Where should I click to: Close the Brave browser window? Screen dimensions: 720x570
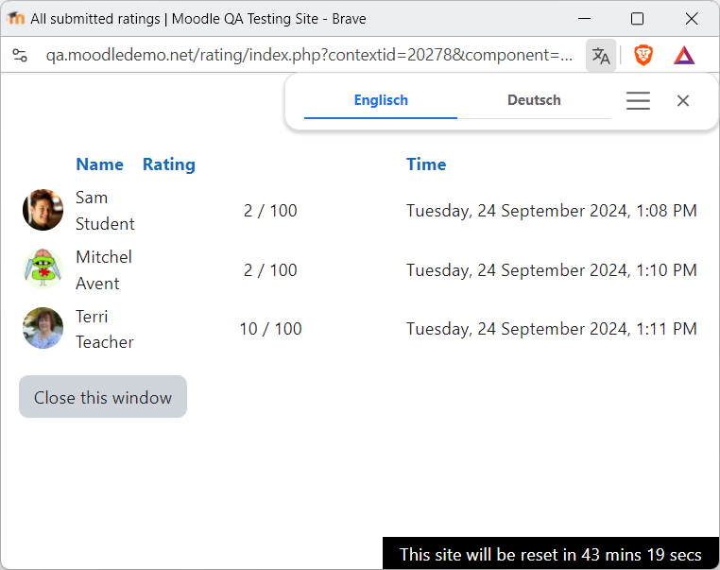(692, 19)
